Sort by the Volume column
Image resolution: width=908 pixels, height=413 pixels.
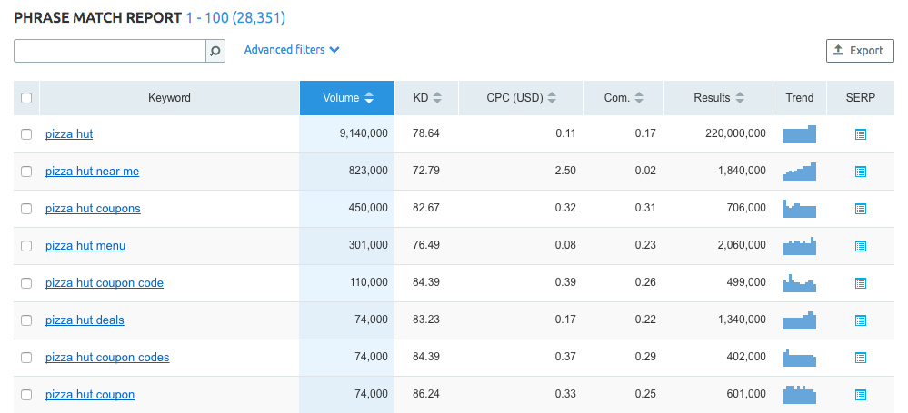(x=347, y=98)
